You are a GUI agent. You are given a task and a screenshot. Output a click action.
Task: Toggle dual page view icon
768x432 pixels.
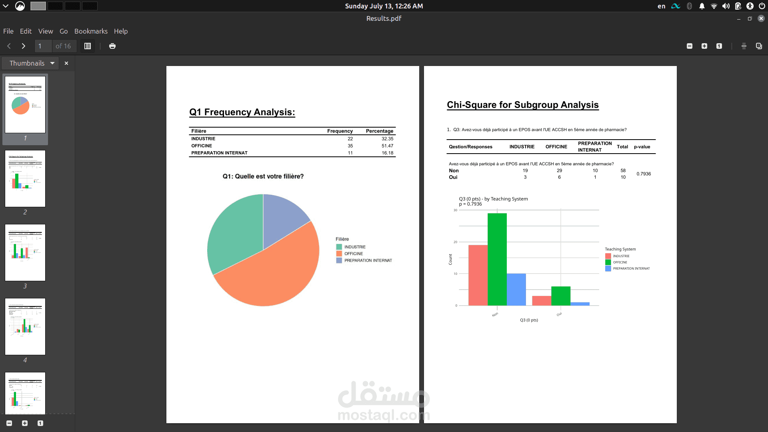click(x=759, y=46)
